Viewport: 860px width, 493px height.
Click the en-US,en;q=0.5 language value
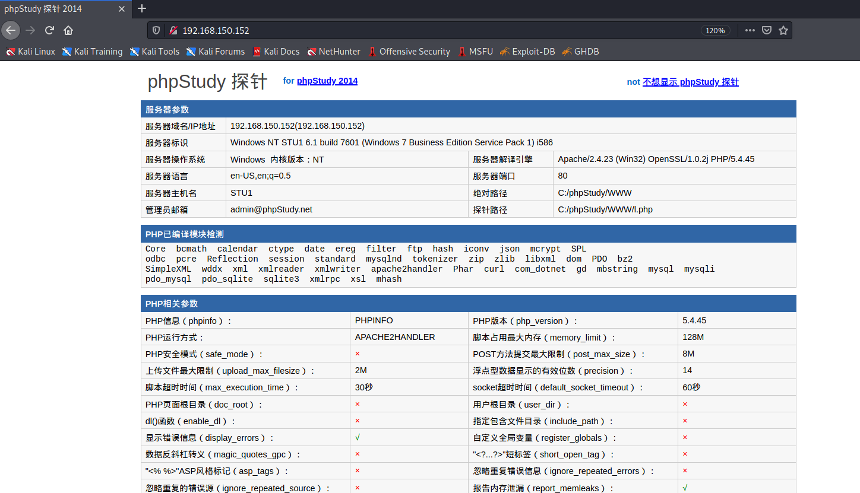[261, 176]
